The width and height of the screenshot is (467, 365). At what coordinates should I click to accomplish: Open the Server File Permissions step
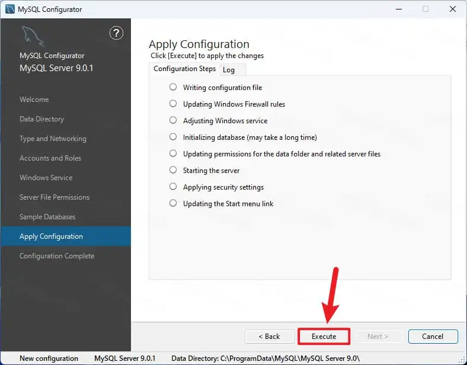55,197
